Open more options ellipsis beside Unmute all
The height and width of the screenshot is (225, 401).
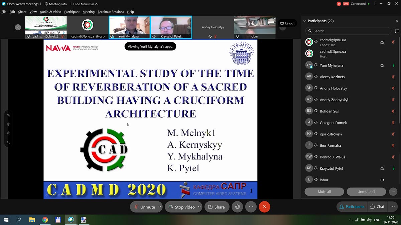[x=393, y=192]
